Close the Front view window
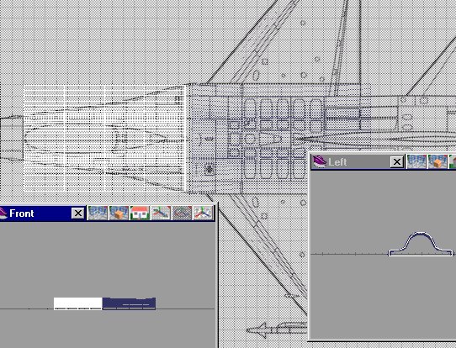The width and height of the screenshot is (456, 348). (78, 214)
